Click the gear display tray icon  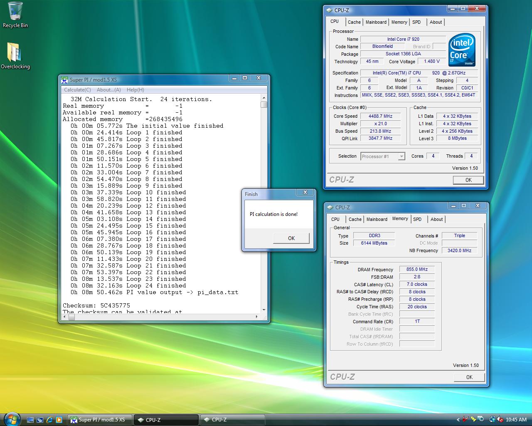coord(481,420)
